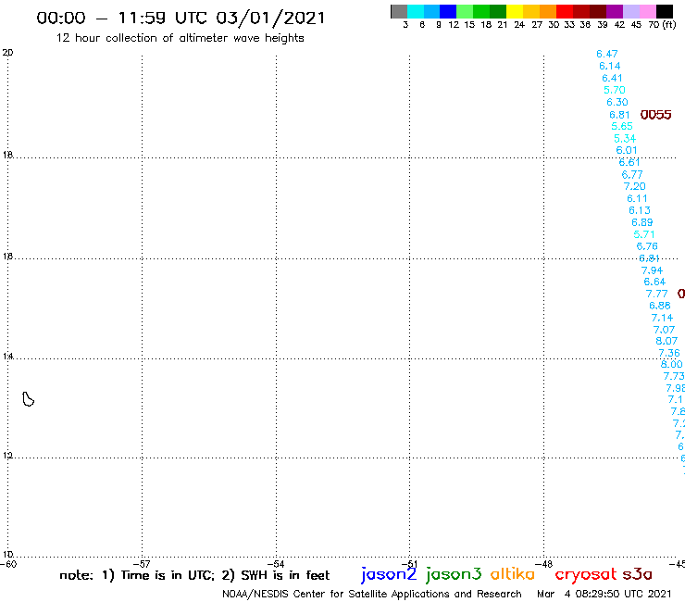Click the wave height value 7.77
Image resolution: width=685 pixels, height=602 pixels.
click(x=656, y=294)
